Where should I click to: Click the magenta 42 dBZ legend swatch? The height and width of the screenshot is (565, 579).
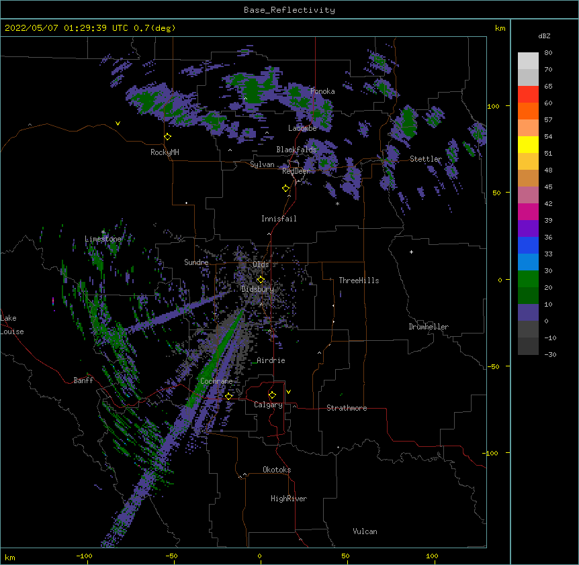click(528, 211)
